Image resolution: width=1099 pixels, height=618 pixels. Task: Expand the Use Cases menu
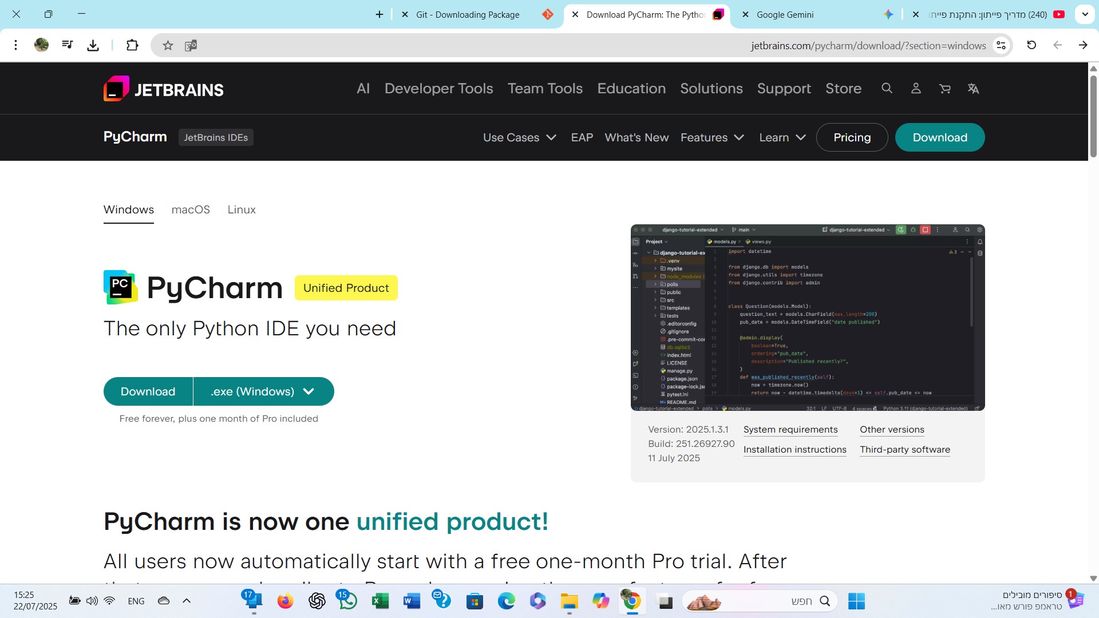519,137
